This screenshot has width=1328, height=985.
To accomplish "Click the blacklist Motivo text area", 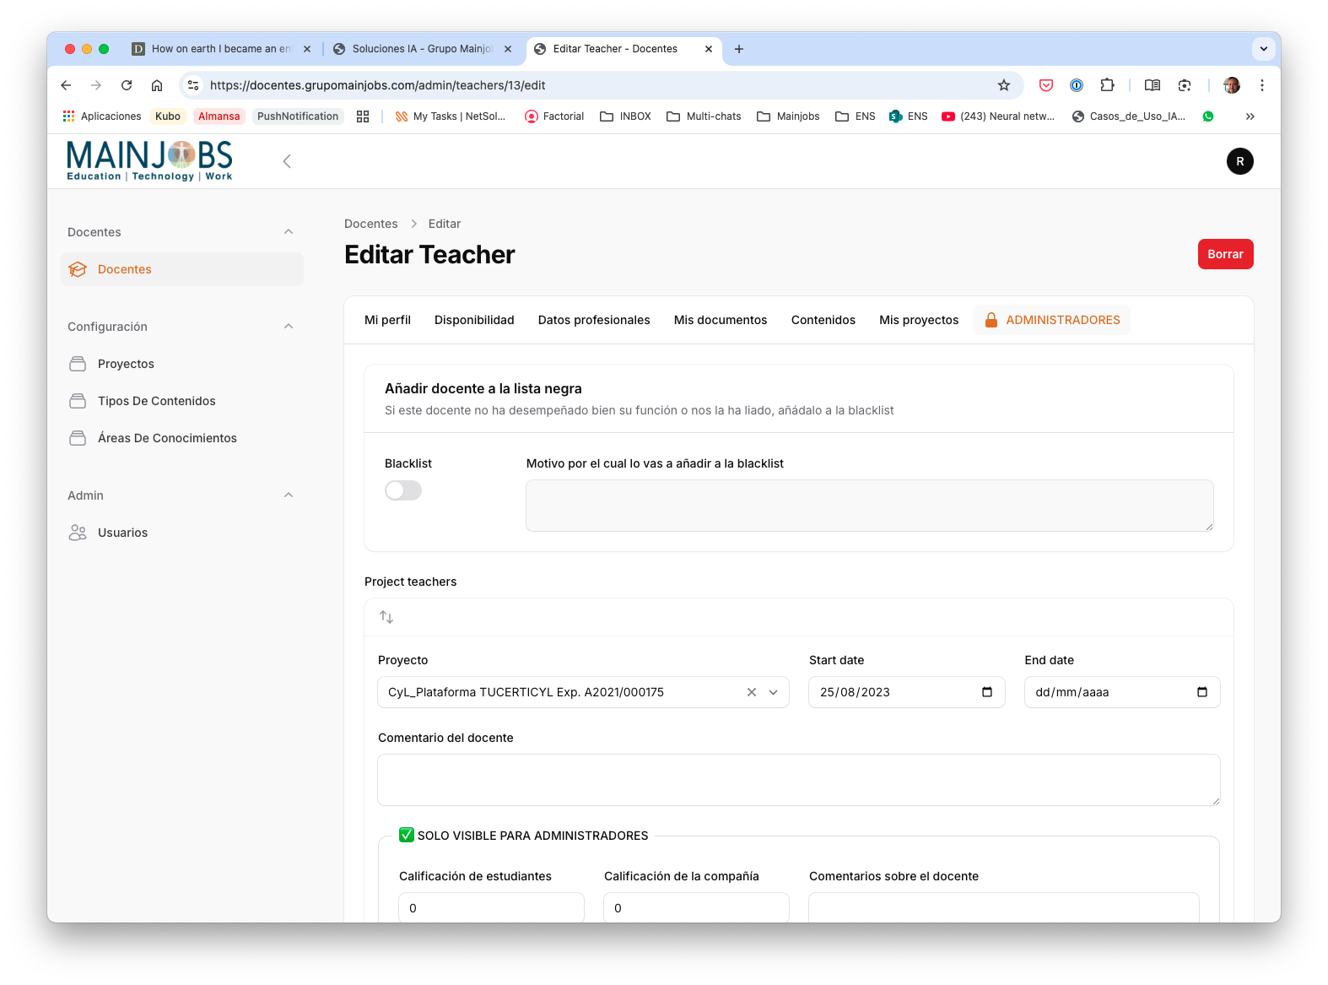I will click(869, 506).
